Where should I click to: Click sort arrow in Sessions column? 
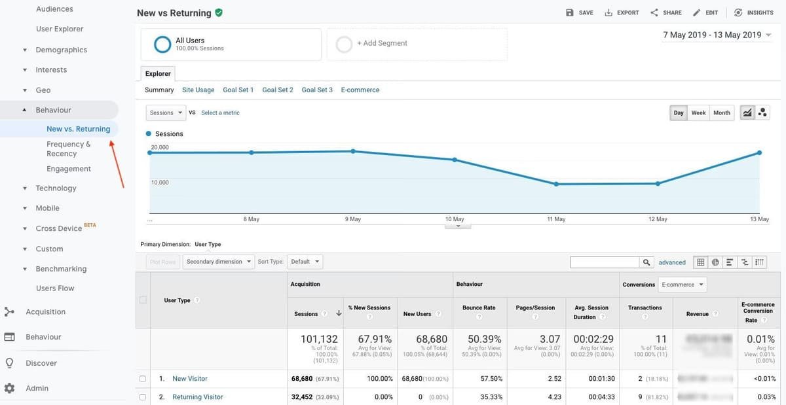click(x=339, y=314)
